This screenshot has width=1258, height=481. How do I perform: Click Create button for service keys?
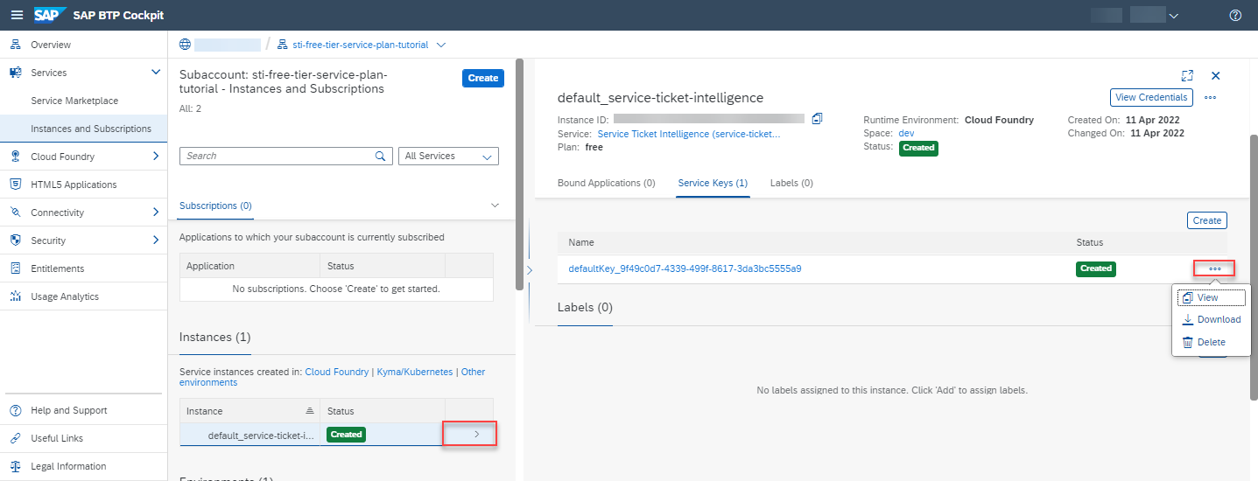(x=1207, y=220)
